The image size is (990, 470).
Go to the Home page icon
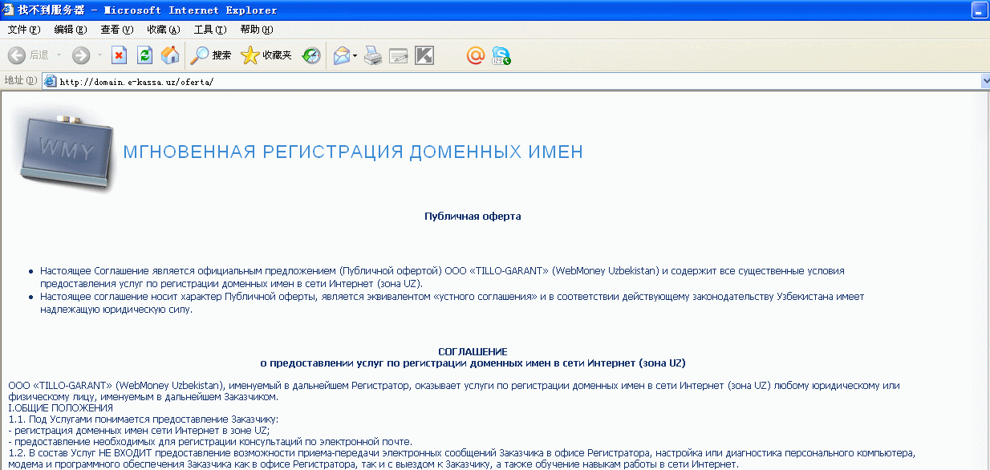tap(170, 55)
